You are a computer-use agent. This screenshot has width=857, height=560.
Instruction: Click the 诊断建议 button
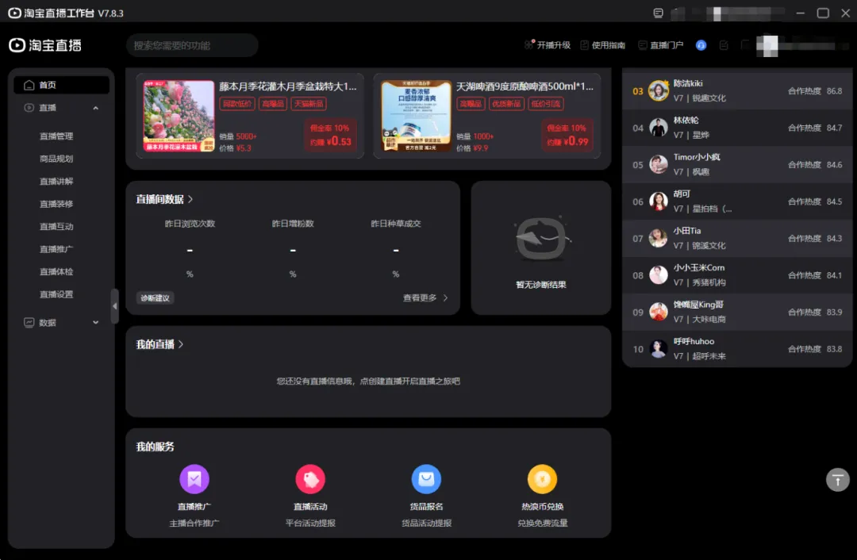coord(155,298)
